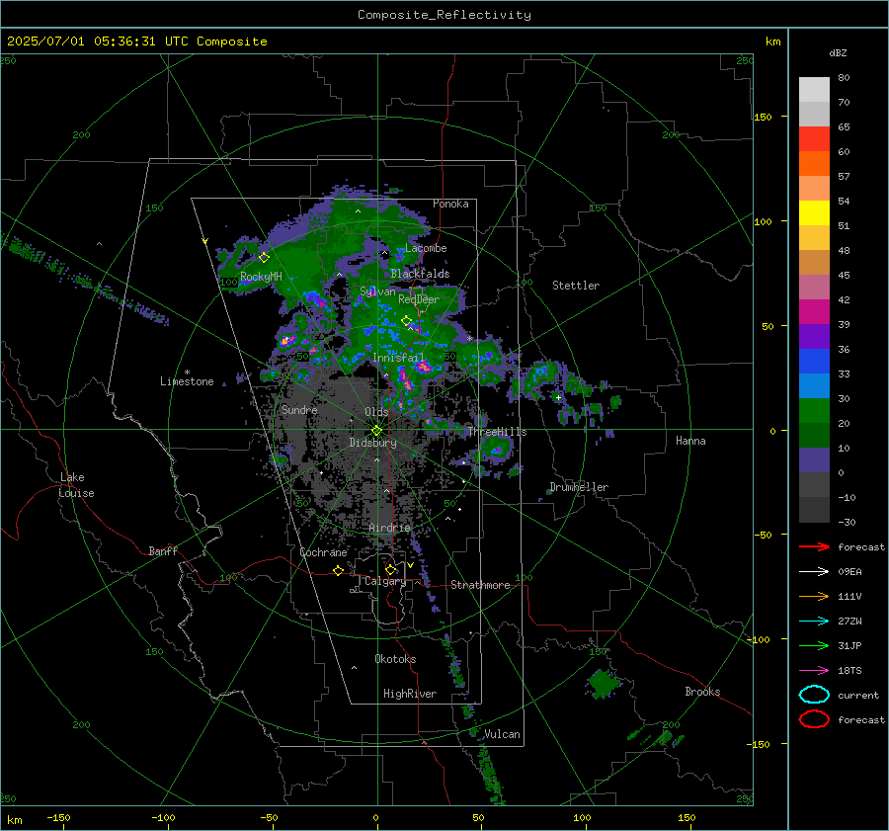Select the indigo 0-10 dBZ swatch
889x831 pixels.
(814, 460)
